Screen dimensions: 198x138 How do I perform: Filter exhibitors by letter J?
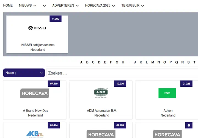pos(135,62)
